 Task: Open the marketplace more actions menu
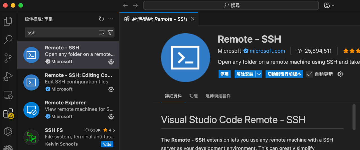[x=111, y=19]
